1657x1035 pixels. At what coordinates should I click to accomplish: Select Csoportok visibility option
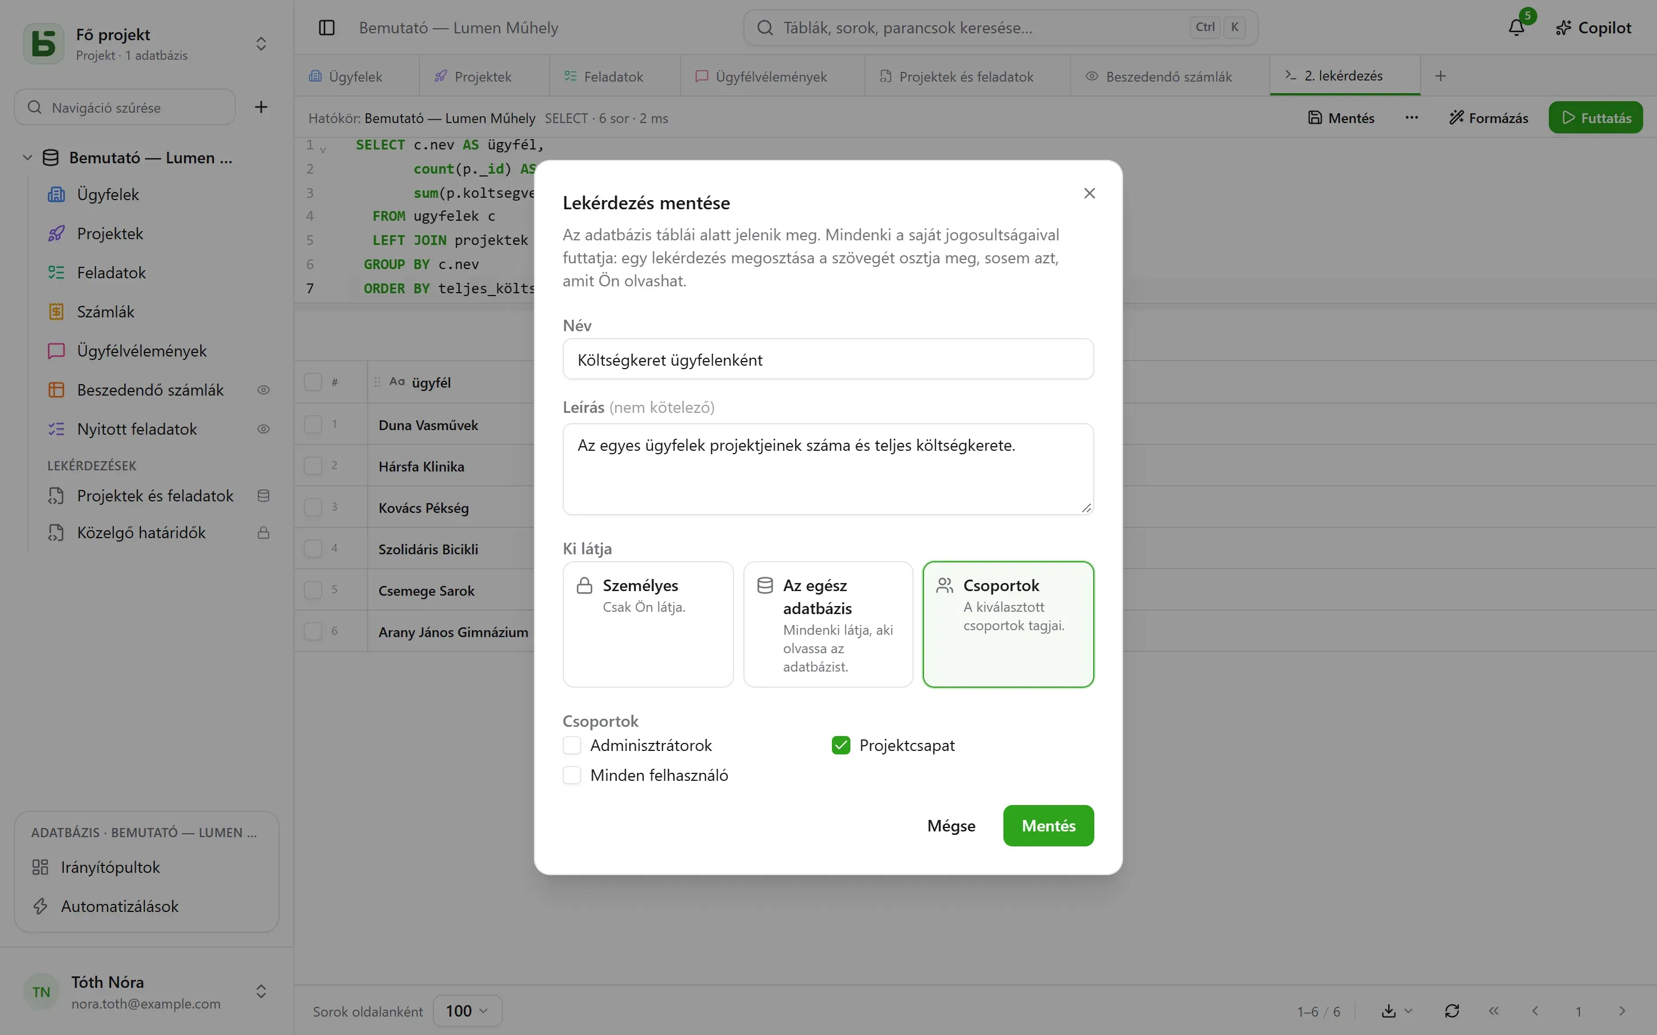point(1008,624)
